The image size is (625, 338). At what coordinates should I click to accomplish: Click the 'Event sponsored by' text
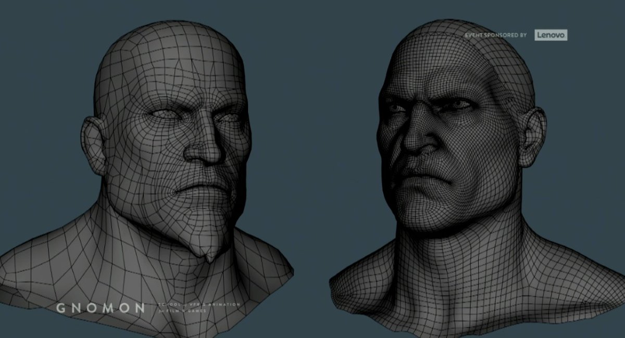tap(495, 35)
